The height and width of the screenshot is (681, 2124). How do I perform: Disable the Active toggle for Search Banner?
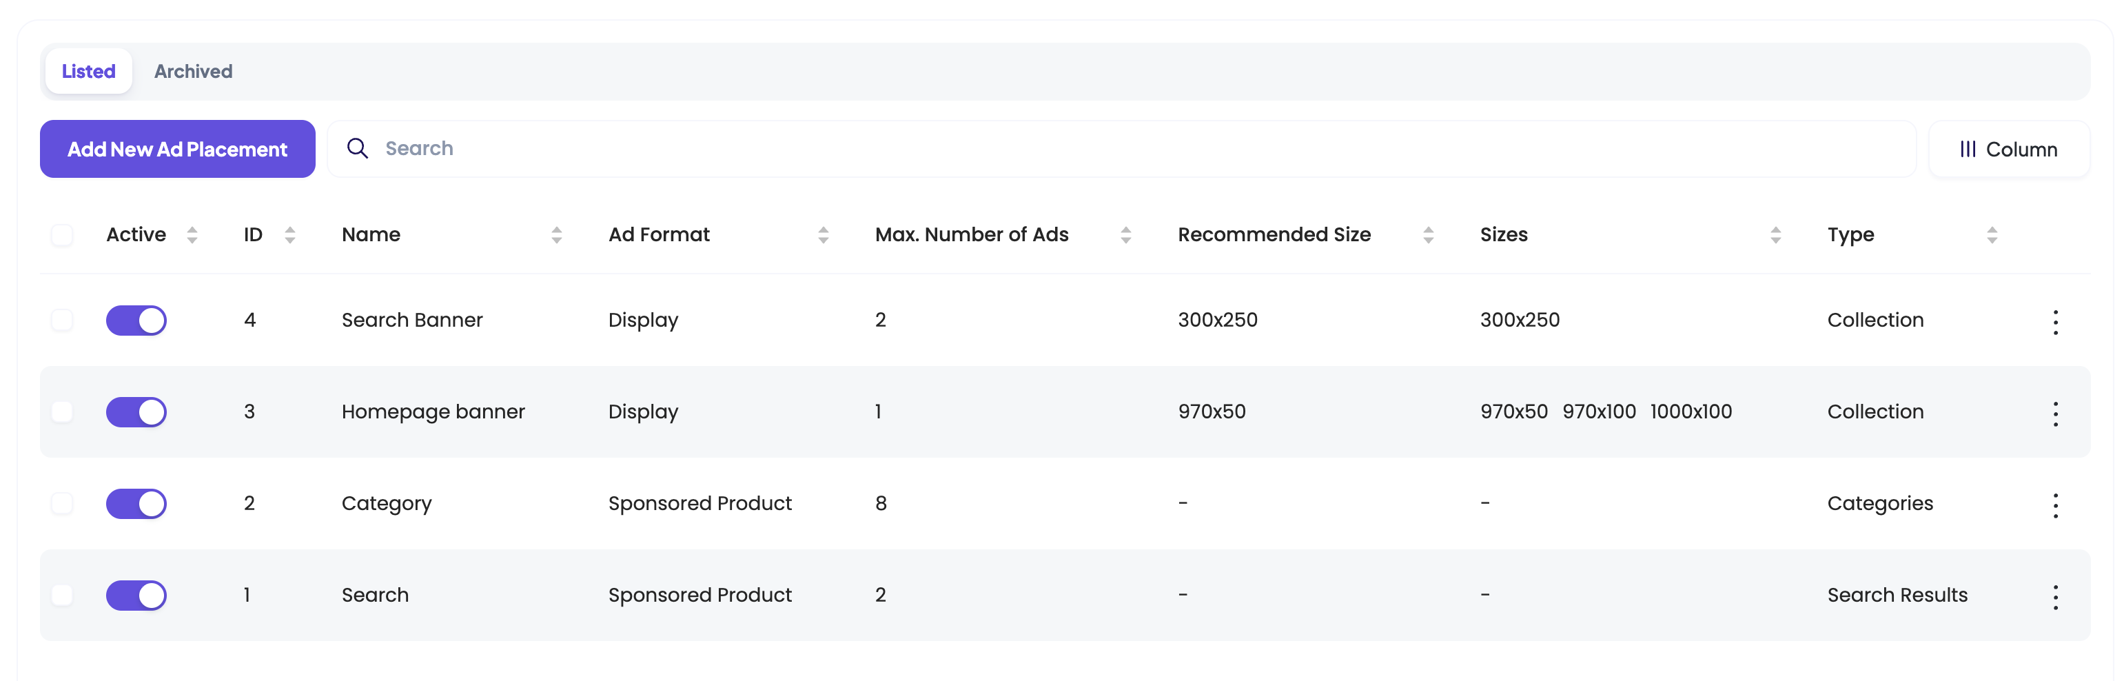pyautogui.click(x=136, y=321)
